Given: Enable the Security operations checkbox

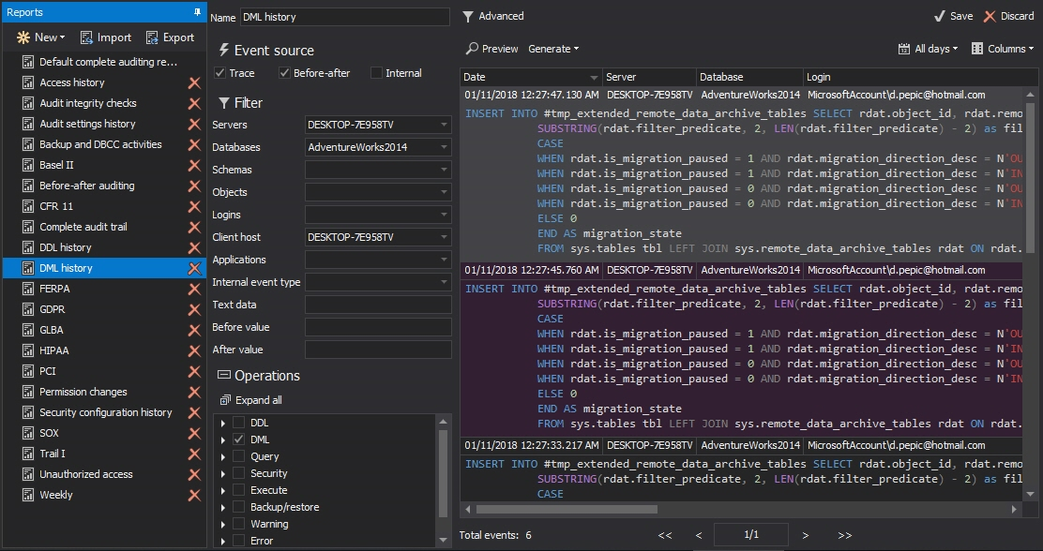Looking at the screenshot, I should point(239,473).
